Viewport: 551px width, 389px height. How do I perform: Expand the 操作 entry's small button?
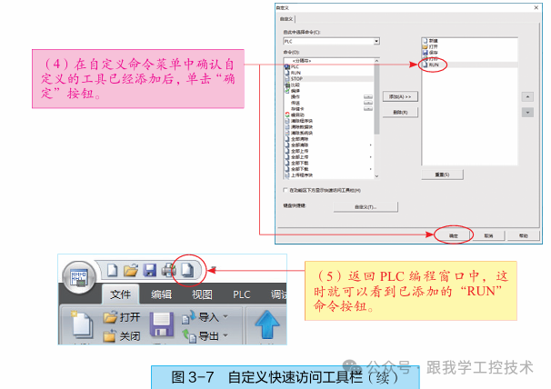[368, 96]
